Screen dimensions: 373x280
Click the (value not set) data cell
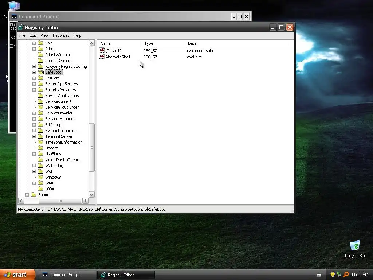200,51
